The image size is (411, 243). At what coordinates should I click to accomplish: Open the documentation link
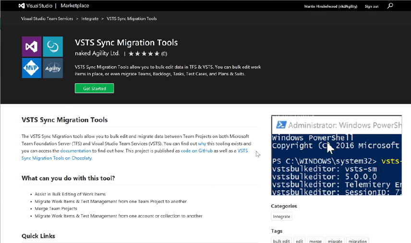75,150
